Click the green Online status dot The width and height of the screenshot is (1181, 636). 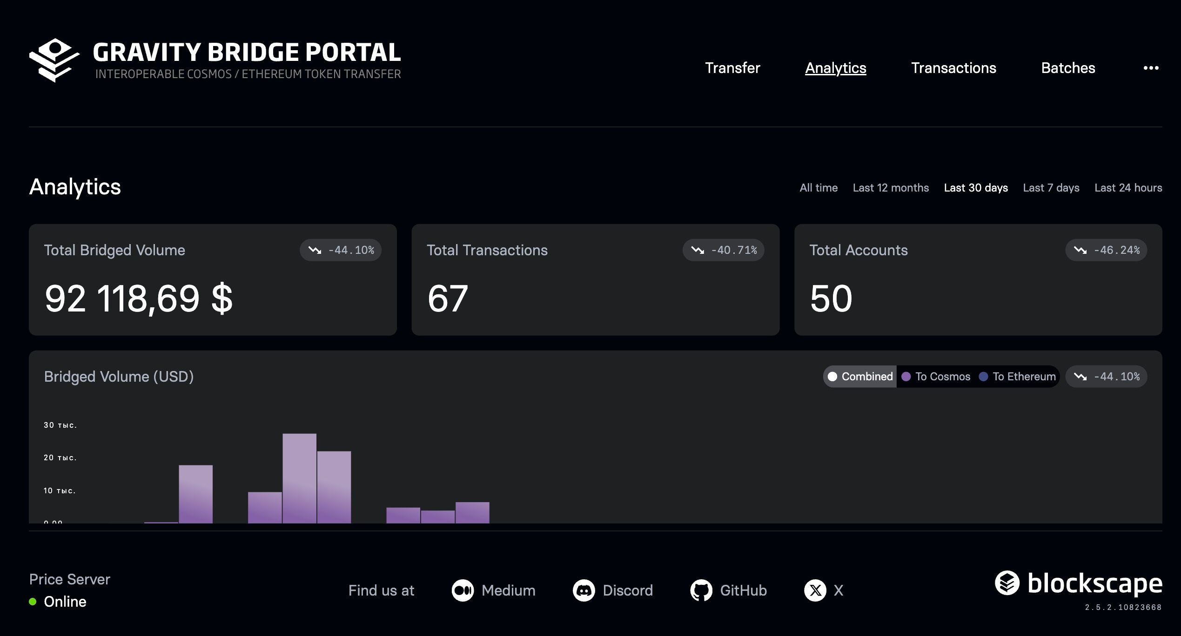(x=33, y=602)
